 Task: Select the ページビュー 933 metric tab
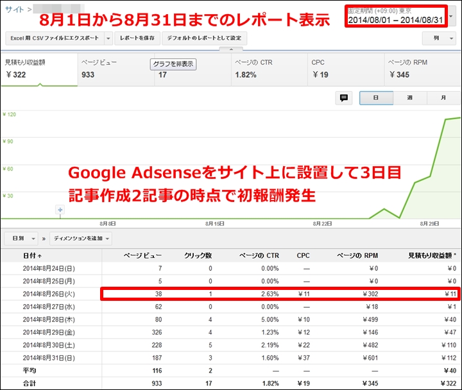click(116, 69)
